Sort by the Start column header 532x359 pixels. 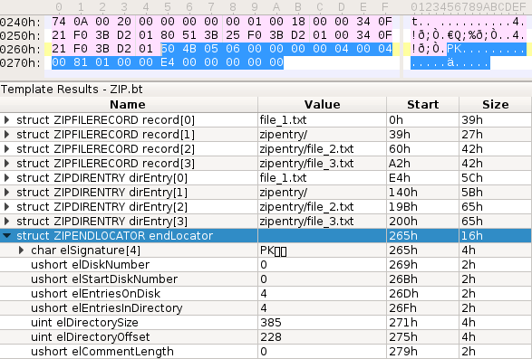coord(422,105)
